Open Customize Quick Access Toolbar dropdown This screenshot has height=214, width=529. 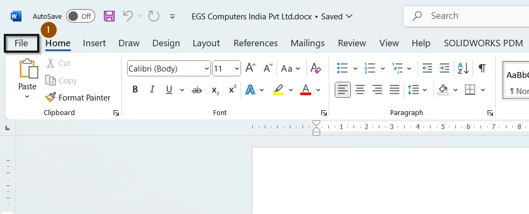point(172,16)
